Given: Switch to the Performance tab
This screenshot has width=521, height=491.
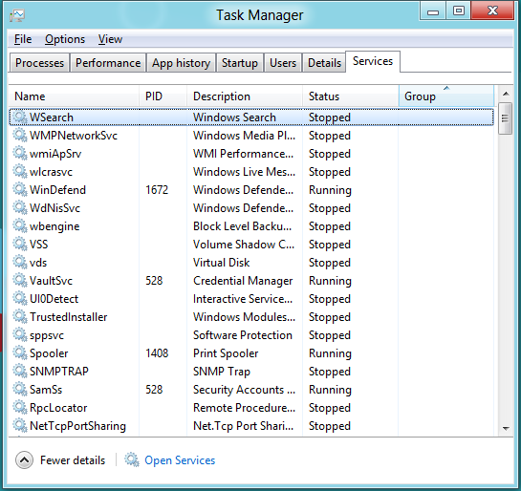Looking at the screenshot, I should tap(108, 63).
